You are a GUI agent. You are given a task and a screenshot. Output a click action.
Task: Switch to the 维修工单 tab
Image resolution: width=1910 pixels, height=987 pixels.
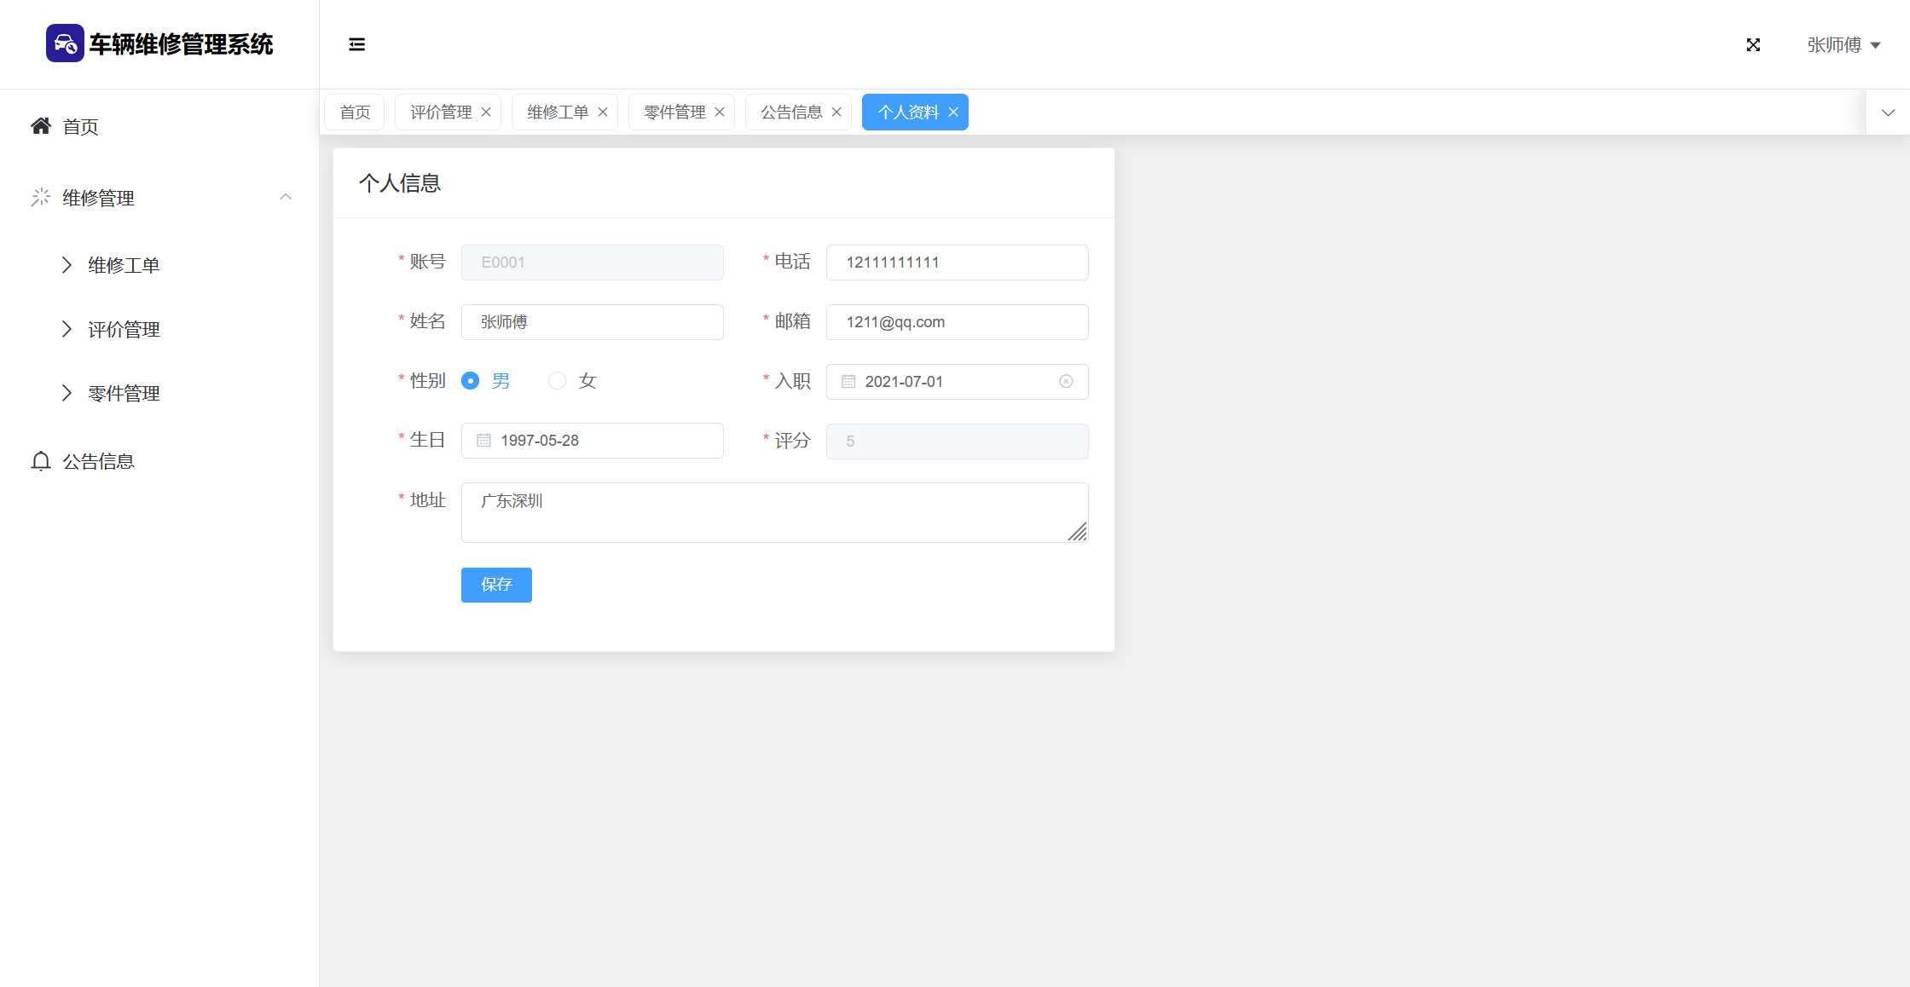[557, 113]
